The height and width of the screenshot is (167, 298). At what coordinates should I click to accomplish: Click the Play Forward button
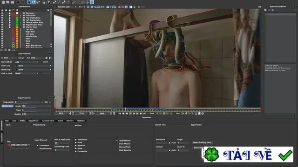pyautogui.click(x=137, y=113)
